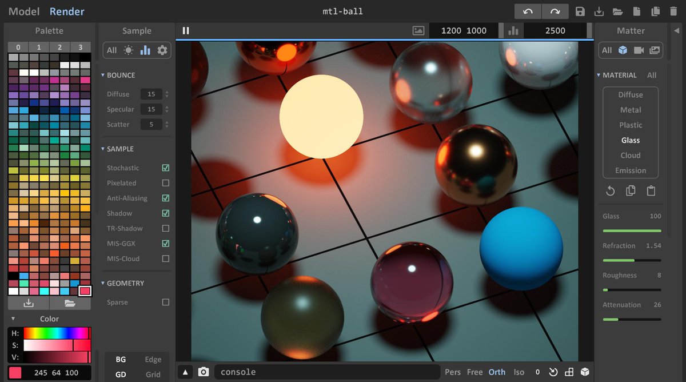This screenshot has width=686, height=382.
Task: Select the video camera icon in Matter
Action: [639, 50]
